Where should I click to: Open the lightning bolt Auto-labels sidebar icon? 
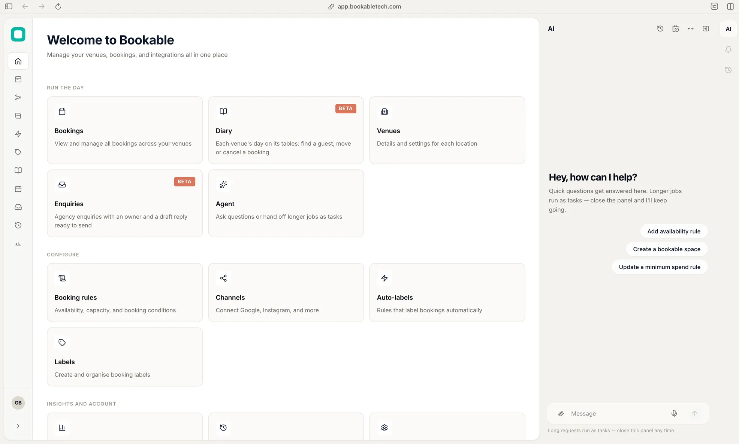pos(18,134)
